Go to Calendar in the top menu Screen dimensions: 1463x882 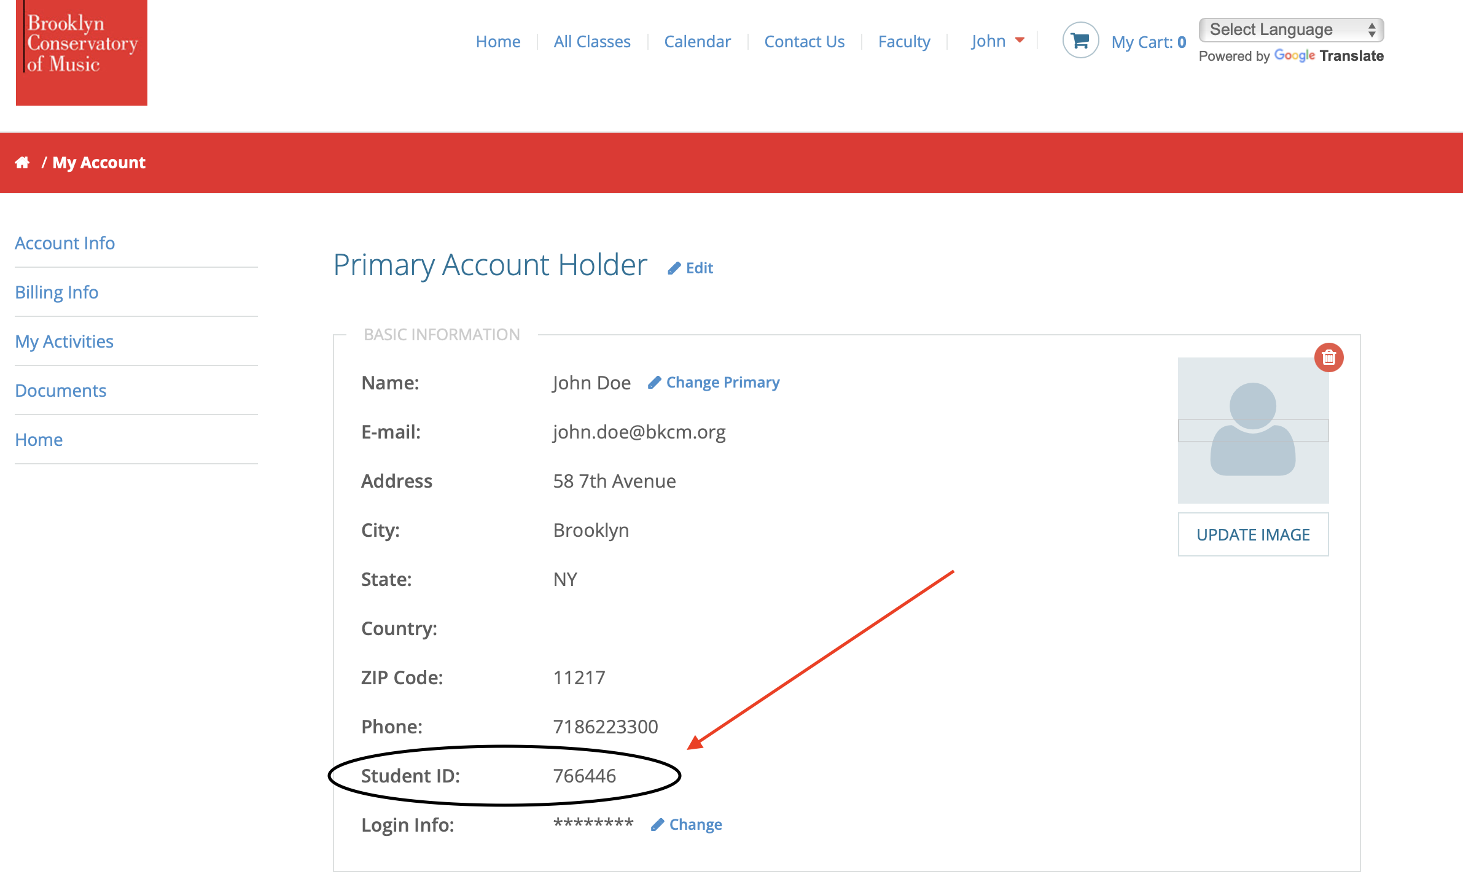tap(697, 41)
